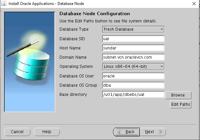Screen dimensions: 200x140
Task: Click the Database OS Group label
Action: click(x=78, y=85)
